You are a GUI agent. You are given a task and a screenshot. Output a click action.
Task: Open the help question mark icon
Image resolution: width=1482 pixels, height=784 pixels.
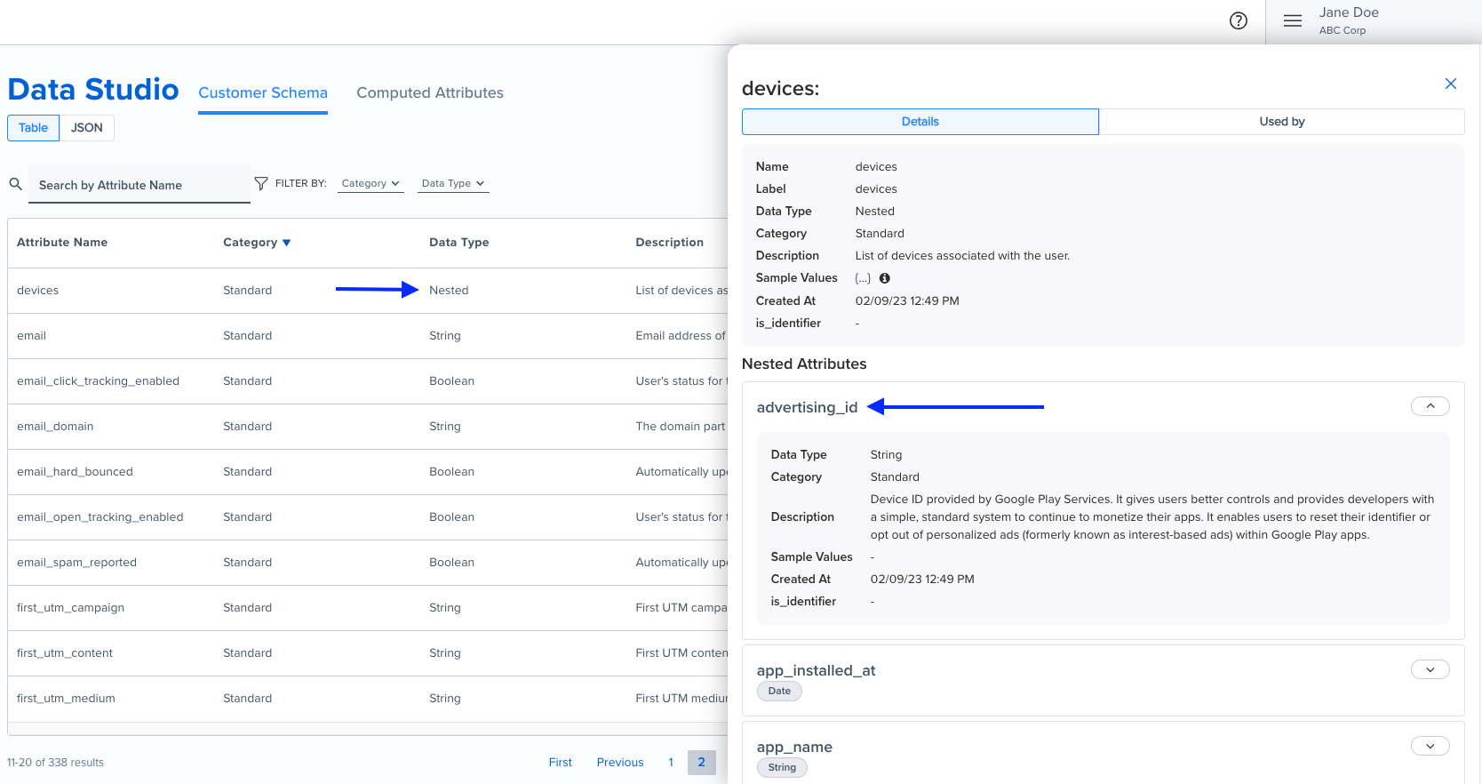(x=1238, y=20)
